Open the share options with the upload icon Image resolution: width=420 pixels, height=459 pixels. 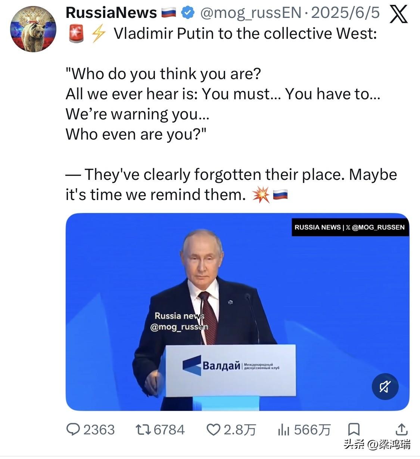(402, 430)
